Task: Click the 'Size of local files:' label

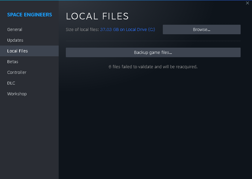Action: pos(82,29)
